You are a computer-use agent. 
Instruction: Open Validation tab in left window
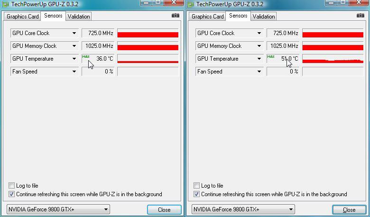pos(79,17)
